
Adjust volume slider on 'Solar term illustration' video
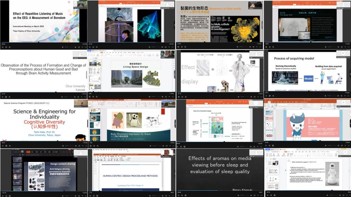pyautogui.click(x=245, y=146)
